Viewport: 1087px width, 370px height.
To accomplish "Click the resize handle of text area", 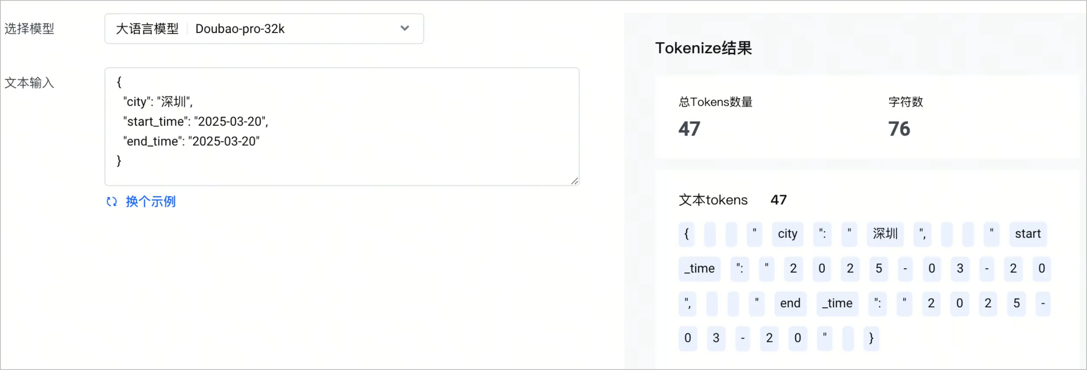I will (574, 181).
